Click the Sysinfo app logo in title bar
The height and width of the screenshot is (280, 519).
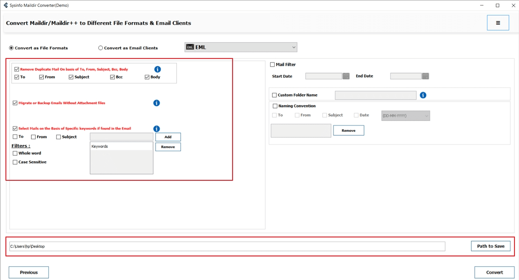point(5,5)
